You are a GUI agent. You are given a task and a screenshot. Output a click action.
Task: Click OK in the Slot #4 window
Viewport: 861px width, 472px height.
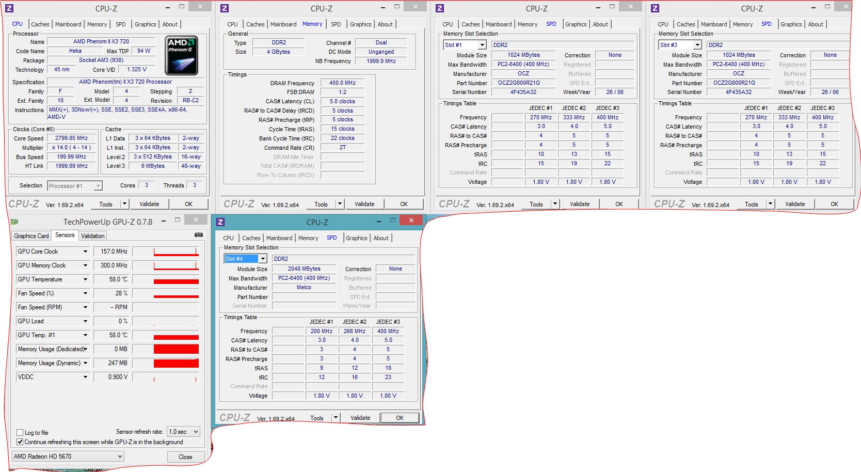click(400, 418)
